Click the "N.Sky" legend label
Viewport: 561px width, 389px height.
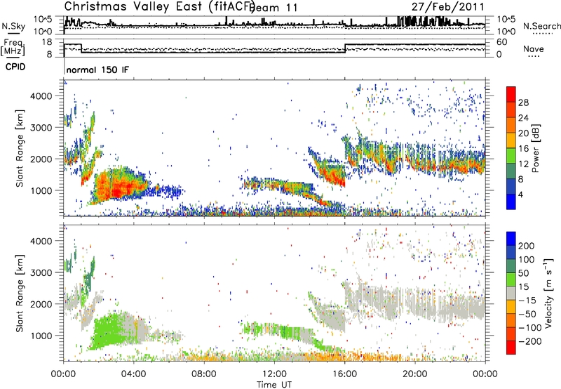tap(13, 26)
